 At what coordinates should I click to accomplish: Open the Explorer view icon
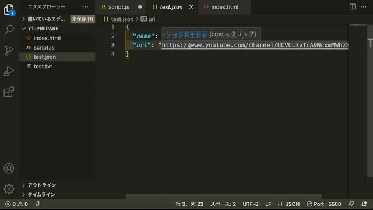point(9,9)
